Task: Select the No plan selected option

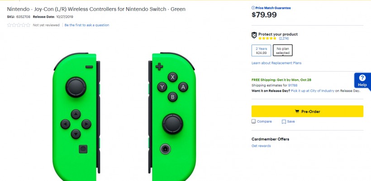Action: [x=283, y=50]
